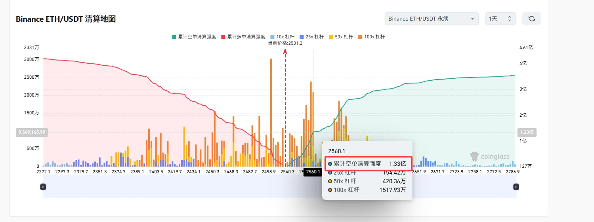Screen dimensions: 594x222
Task: Open the Binance ETH/USDT 永续 contract dropdown
Action: click(x=432, y=19)
